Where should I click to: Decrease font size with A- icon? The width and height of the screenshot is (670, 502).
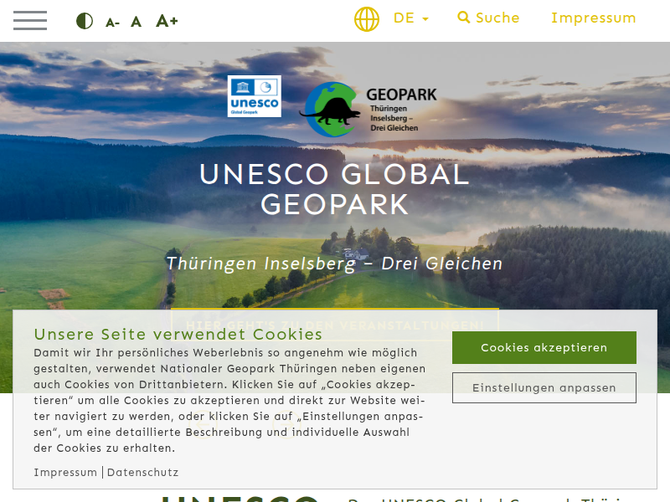(112, 23)
